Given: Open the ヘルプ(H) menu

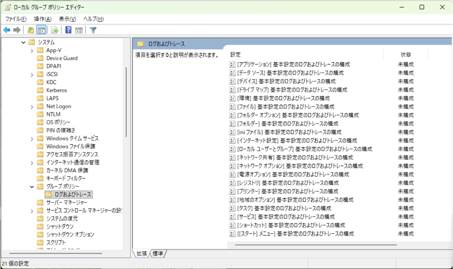Looking at the screenshot, I should pos(93,19).
